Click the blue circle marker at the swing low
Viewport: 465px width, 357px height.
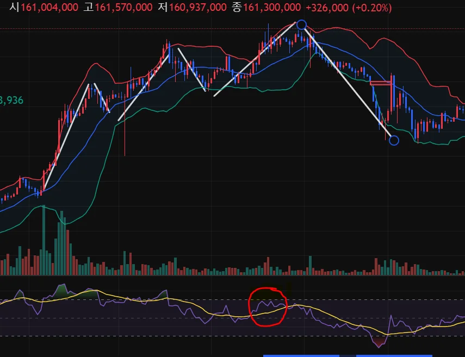point(394,140)
